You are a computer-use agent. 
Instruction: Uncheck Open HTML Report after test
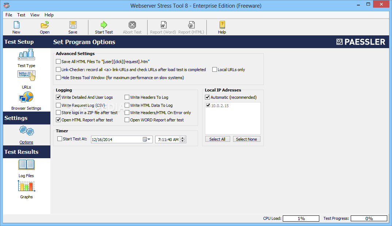tap(58, 120)
